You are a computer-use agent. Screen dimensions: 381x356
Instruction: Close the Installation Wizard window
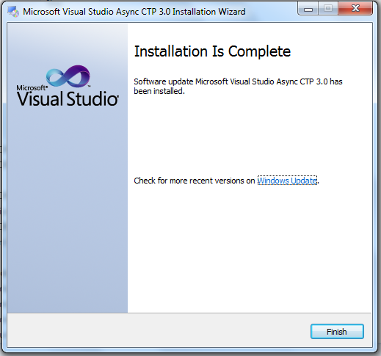coord(355,9)
